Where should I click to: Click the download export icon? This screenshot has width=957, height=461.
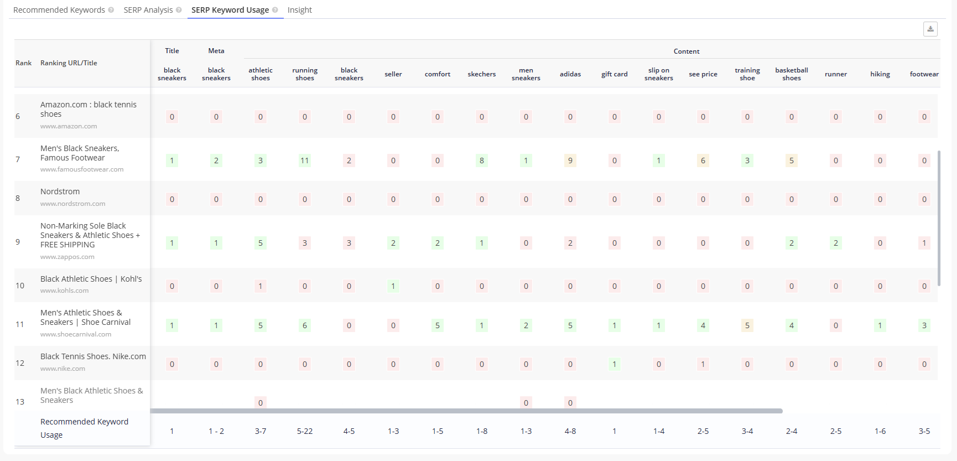[x=930, y=29]
